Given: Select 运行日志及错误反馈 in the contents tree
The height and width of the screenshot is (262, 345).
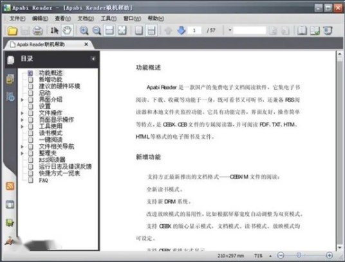Looking at the screenshot, I should pyautogui.click(x=65, y=167).
